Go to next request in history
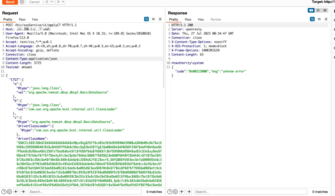The image size is (335, 196). pos(58,2)
